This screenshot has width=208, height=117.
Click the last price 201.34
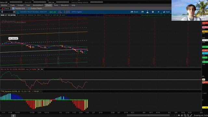pos(53,12)
